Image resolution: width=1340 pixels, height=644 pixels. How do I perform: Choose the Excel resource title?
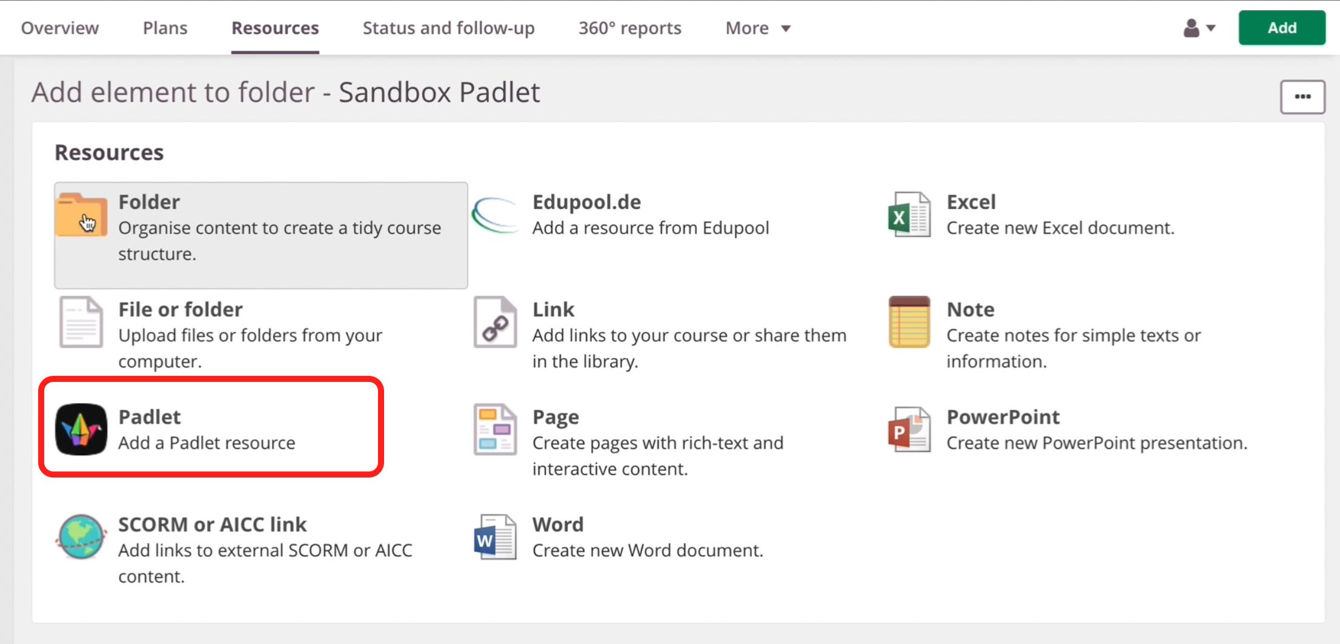tap(971, 202)
